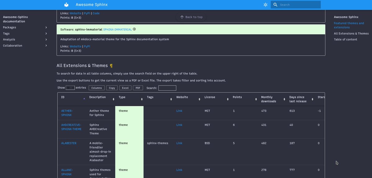The width and height of the screenshot is (372, 178).
Task: Open sphinx-immaterial PyPi link
Action: [x=87, y=46]
